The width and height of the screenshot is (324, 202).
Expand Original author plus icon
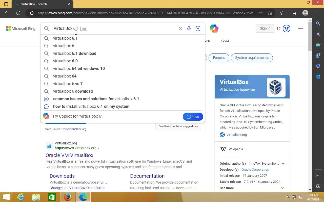click(283, 164)
